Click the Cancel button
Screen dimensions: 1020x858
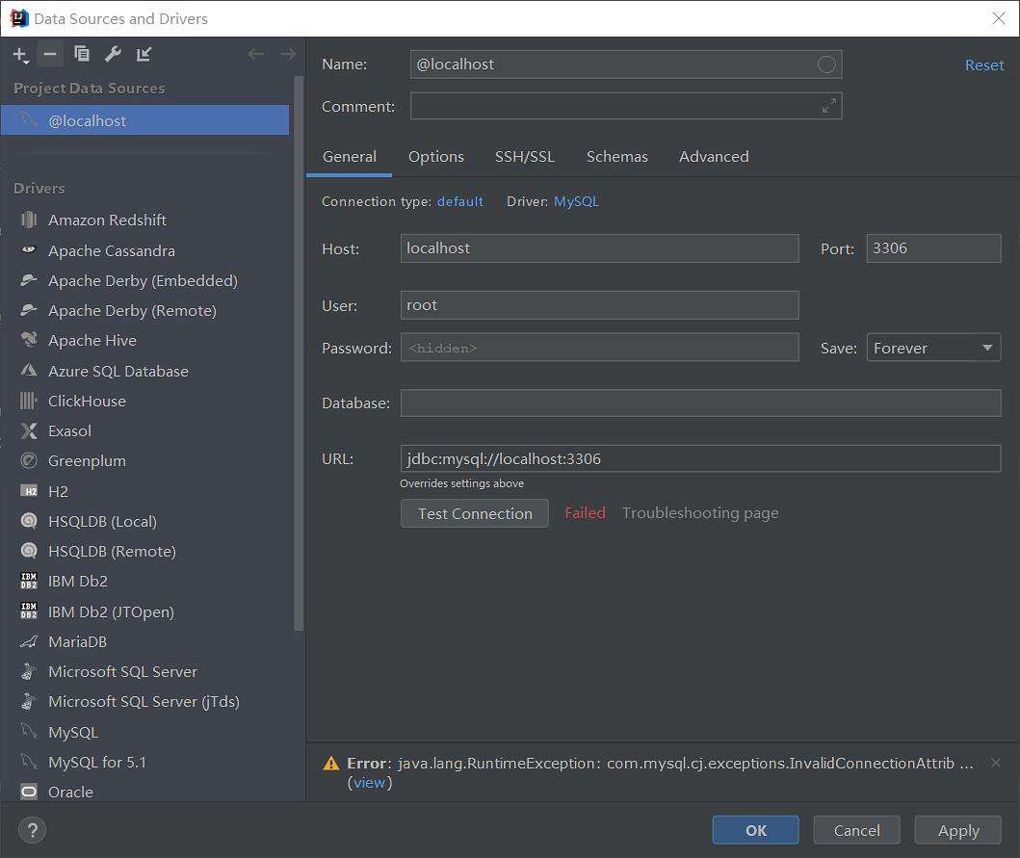pos(856,830)
